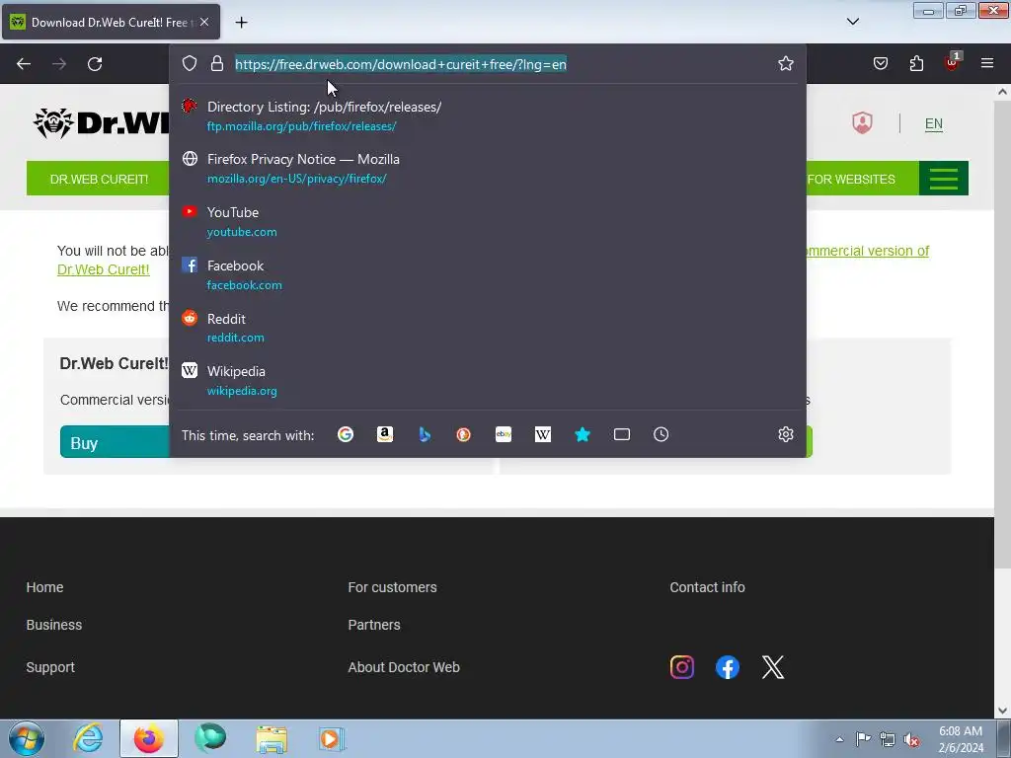
Task: Click the Dr.Web profile shield icon
Action: click(862, 122)
